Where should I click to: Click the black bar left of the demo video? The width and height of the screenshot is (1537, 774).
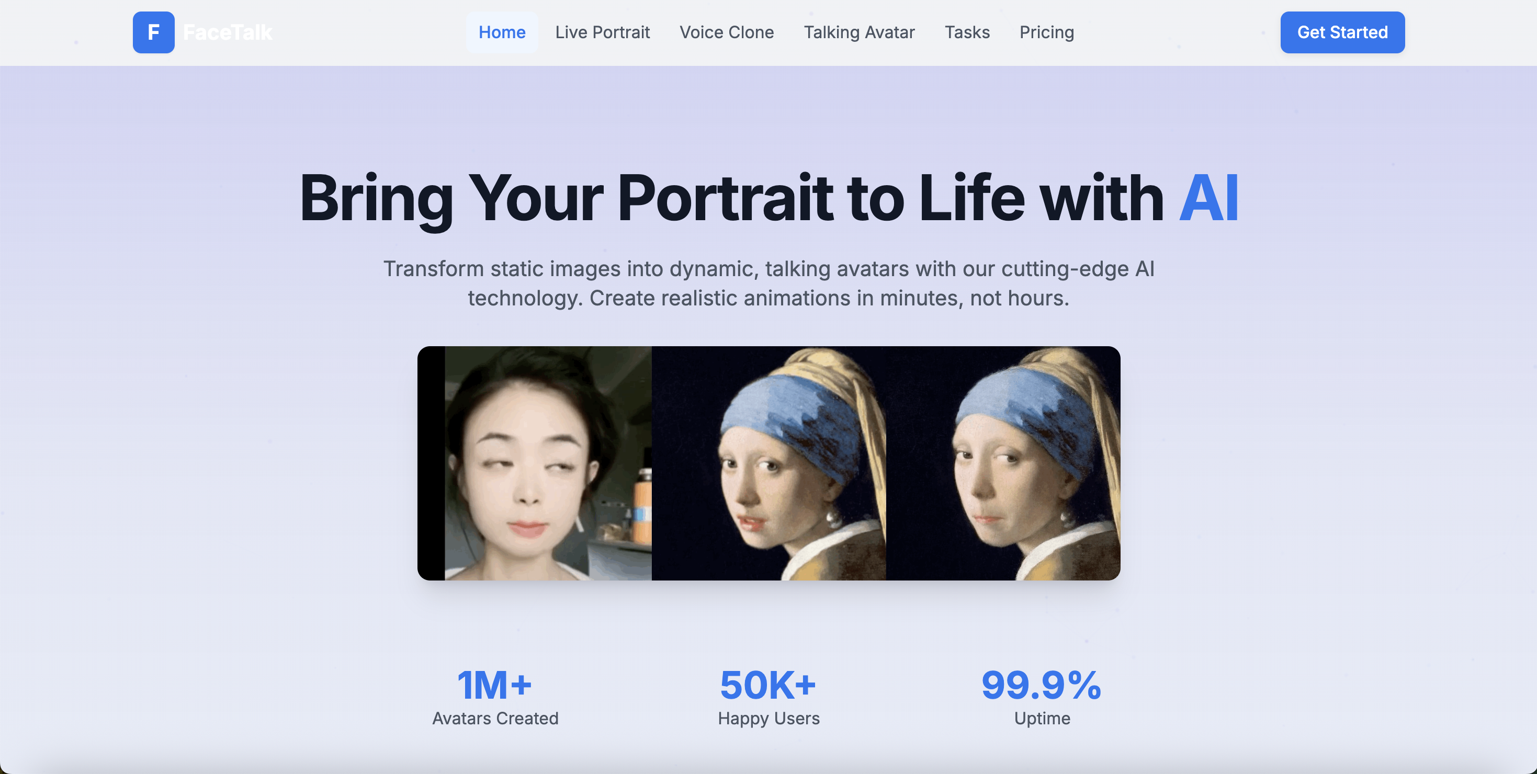431,463
